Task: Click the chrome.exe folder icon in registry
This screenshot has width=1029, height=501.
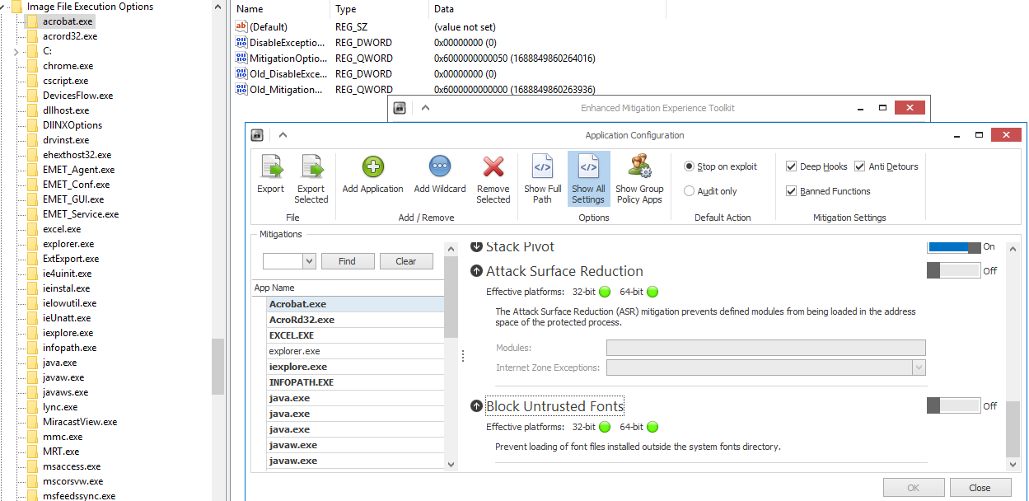Action: click(32, 66)
